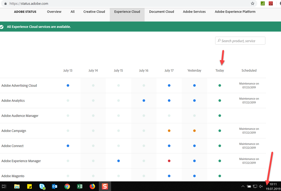This screenshot has width=281, height=191.
Task: Click the green checkmark in the status banner
Action: (x=2, y=27)
